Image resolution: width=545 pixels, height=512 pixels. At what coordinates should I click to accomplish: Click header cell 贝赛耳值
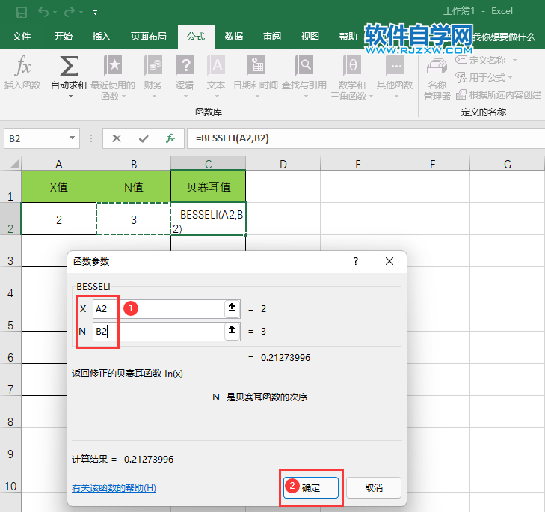[x=208, y=186]
